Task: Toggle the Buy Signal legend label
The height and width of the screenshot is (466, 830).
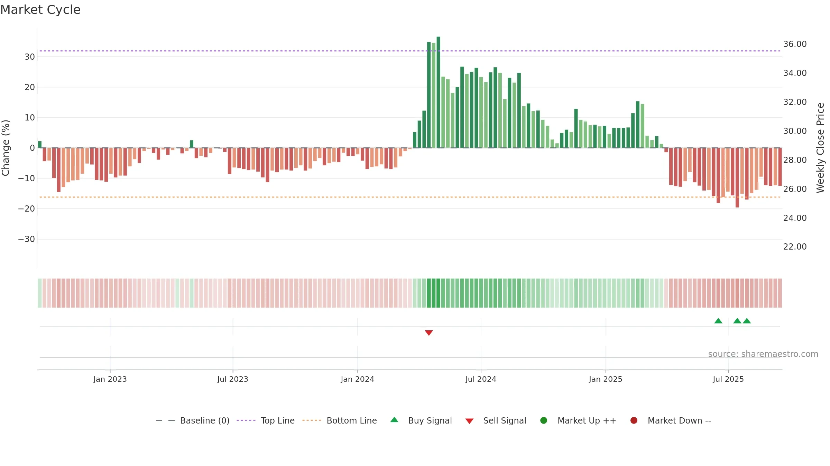Action: point(430,420)
